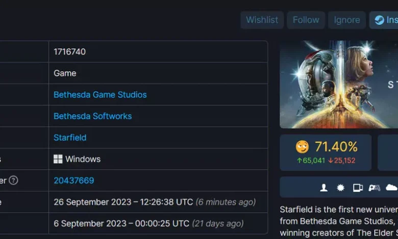Click the app ID 1716740 cell
398x239 pixels.
coord(158,51)
